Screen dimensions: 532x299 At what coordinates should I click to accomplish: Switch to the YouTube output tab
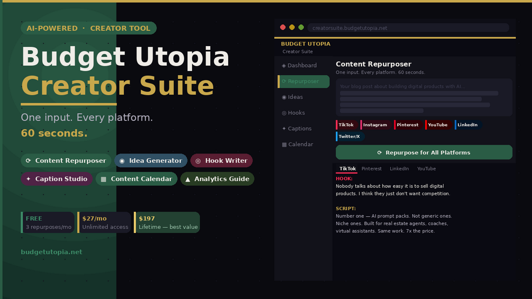427,168
